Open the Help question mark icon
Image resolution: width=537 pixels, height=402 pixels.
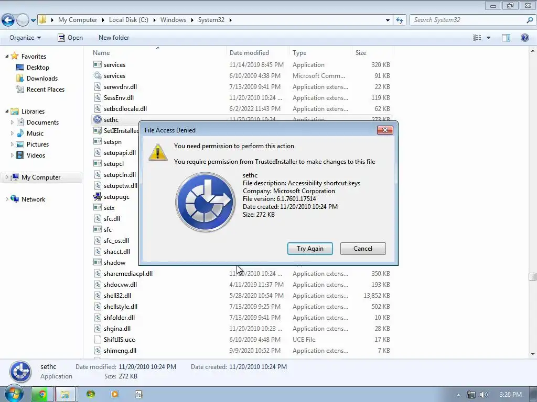524,38
